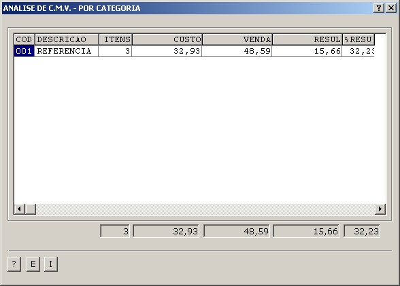400x286 pixels.
Task: Click the DESCRICAO column header
Action: coord(67,39)
